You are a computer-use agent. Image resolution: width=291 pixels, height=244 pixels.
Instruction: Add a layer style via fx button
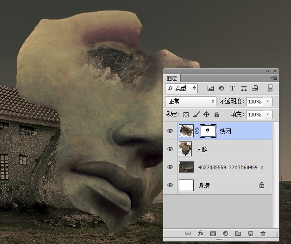[202, 233]
